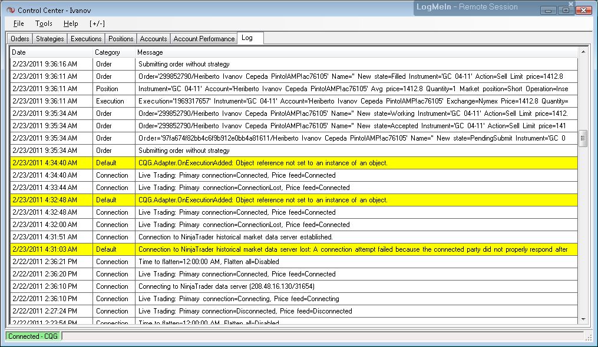The height and width of the screenshot is (347, 598).
Task: Select the state=PendingSubmit order row
Action: [x=293, y=138]
